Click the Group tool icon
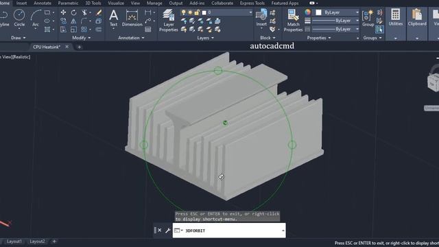Screen dimensions: 439x247 point(368,18)
